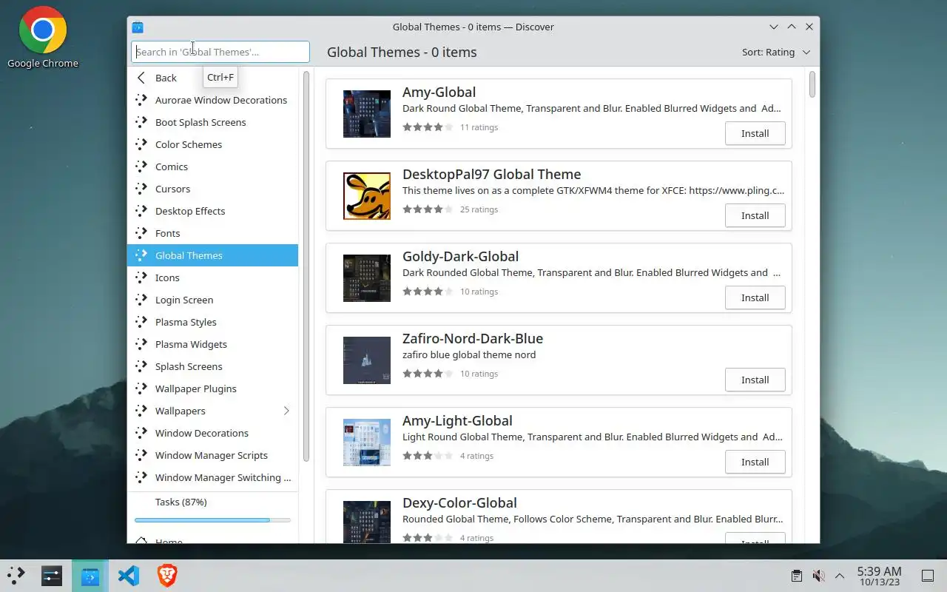Click the Tasks (87%) label
Image resolution: width=947 pixels, height=592 pixels.
coord(181,502)
